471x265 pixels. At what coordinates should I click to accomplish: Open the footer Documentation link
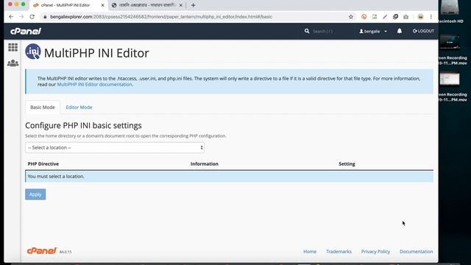pyautogui.click(x=417, y=252)
